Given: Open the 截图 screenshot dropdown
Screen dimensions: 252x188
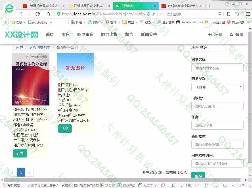Looking at the screenshot, I should pyautogui.click(x=128, y=22).
